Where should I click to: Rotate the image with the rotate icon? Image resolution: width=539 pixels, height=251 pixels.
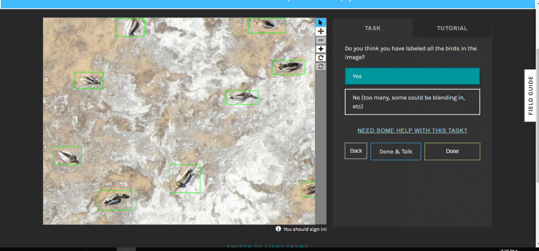coord(321,58)
